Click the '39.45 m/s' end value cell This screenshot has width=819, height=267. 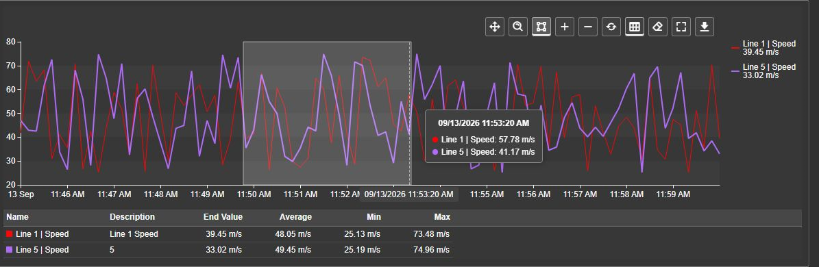coord(223,234)
